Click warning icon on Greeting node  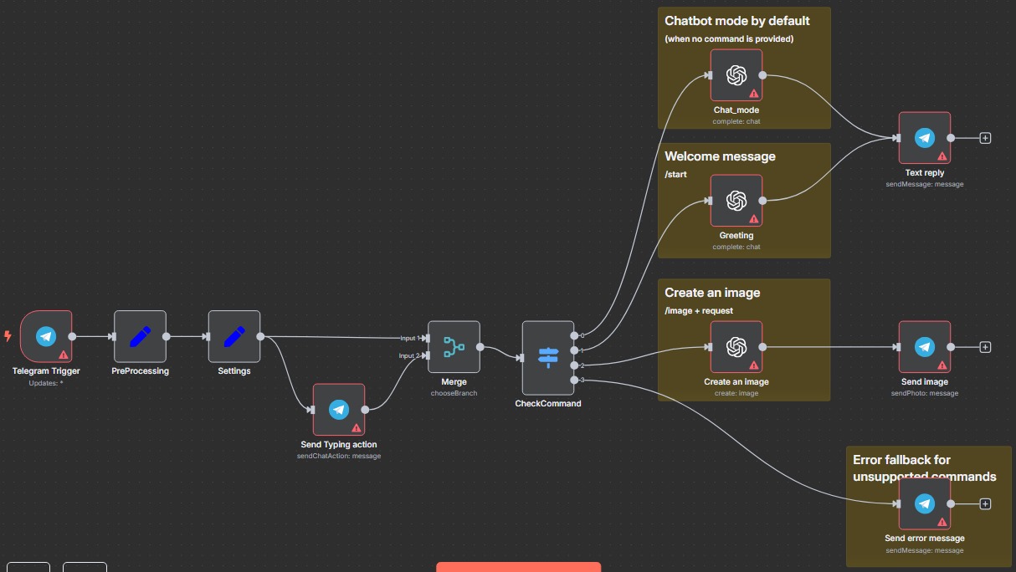[754, 219]
